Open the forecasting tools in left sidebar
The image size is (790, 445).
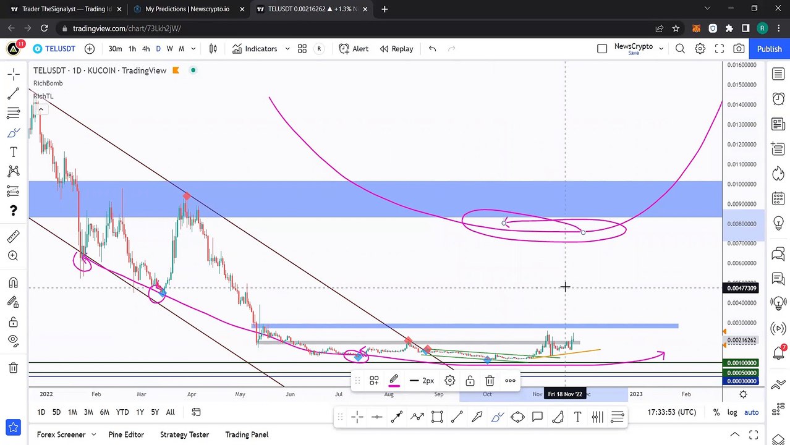(13, 190)
